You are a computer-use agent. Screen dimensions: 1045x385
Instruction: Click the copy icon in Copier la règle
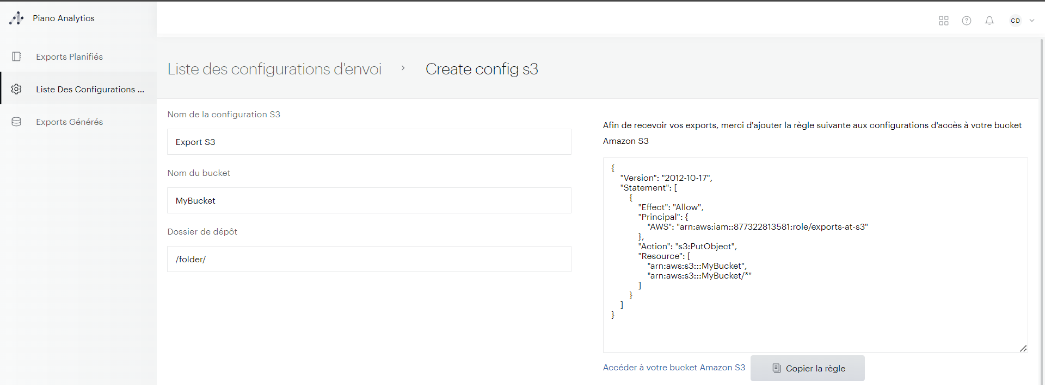[777, 368]
